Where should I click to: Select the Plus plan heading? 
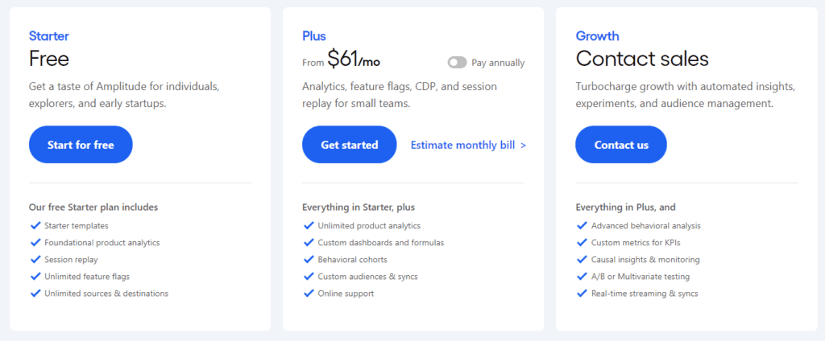point(314,36)
